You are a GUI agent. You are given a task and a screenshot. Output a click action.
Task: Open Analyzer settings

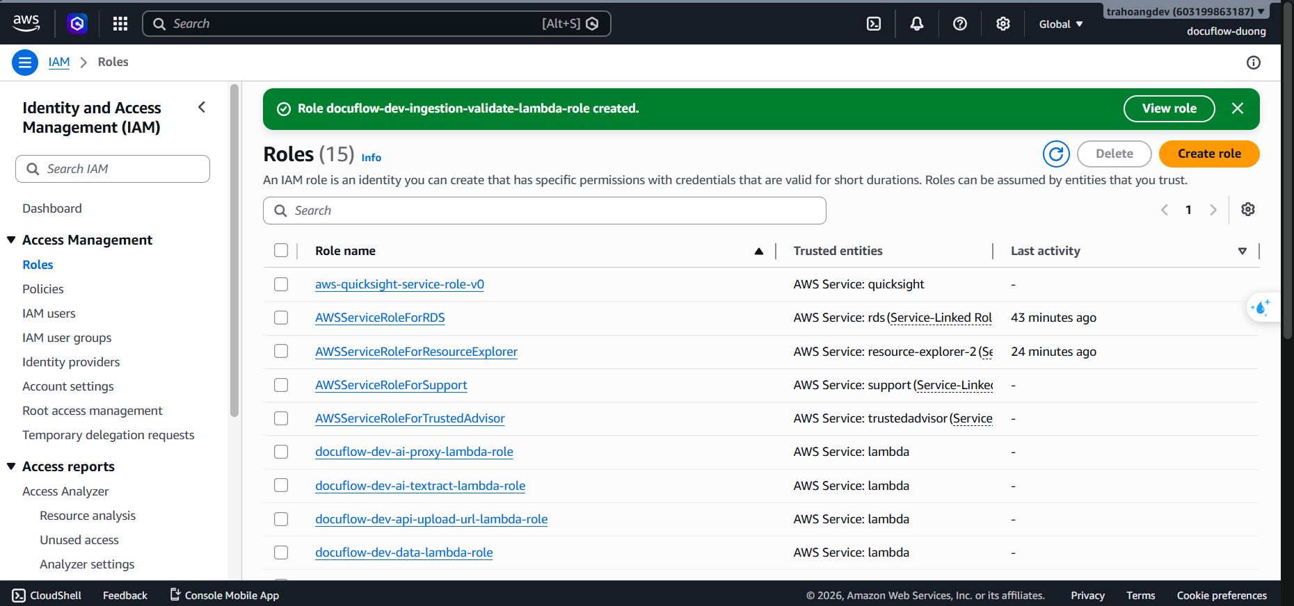click(87, 564)
